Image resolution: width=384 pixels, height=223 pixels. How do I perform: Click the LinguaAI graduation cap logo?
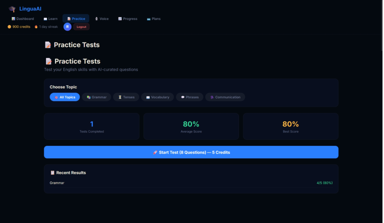[x=12, y=9]
